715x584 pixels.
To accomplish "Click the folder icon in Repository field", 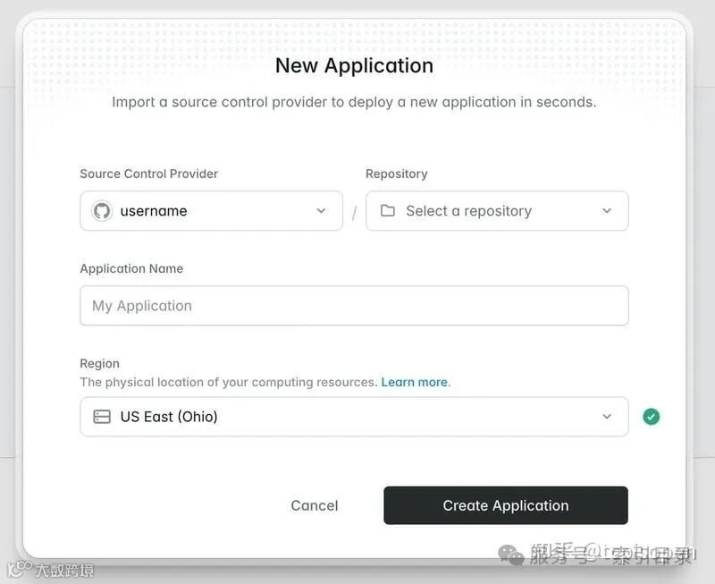I will (x=388, y=210).
